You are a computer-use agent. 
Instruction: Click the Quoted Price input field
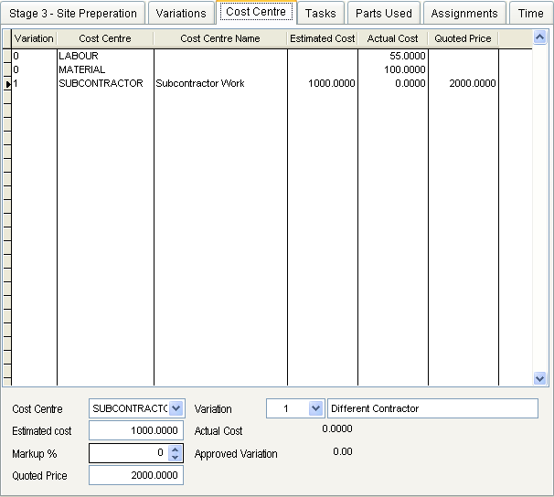(136, 475)
